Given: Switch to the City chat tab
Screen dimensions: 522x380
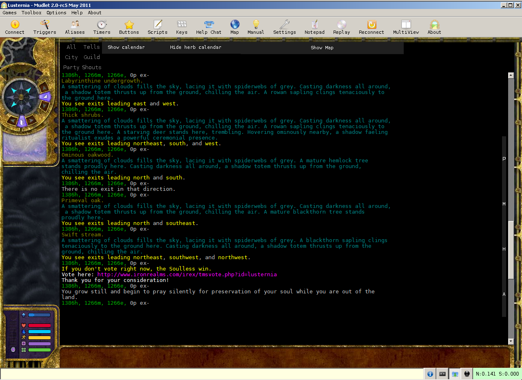Looking at the screenshot, I should 71,57.
